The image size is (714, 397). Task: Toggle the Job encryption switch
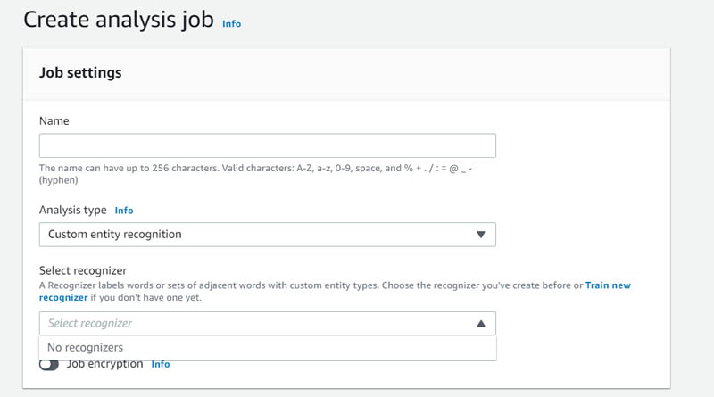49,364
